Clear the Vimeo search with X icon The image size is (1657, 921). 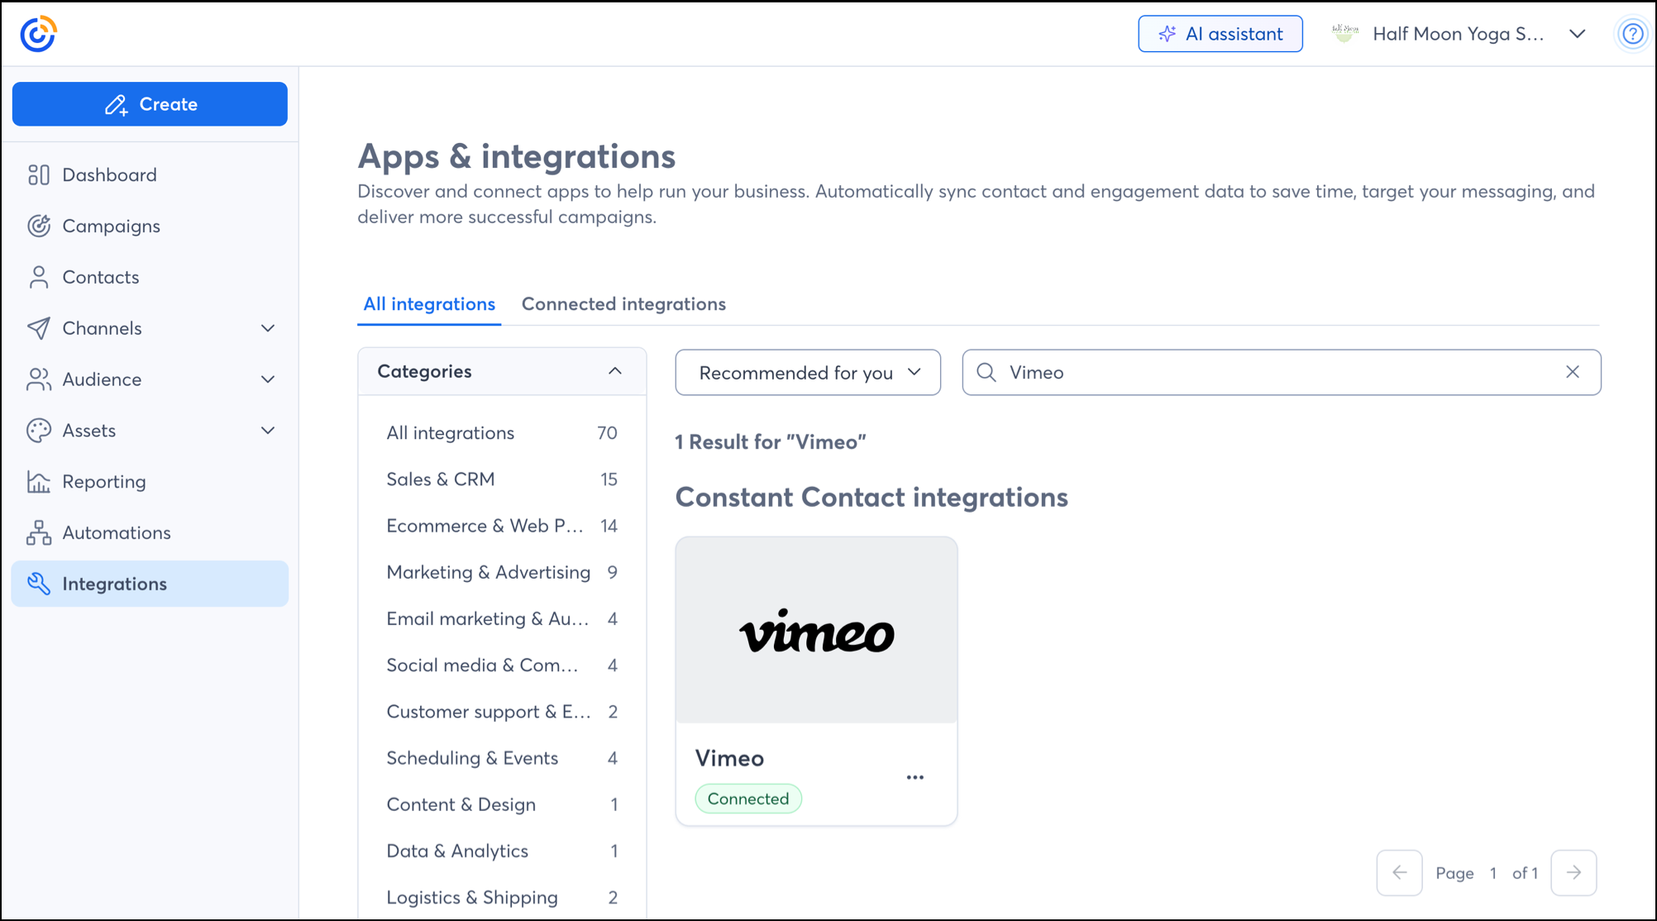point(1572,372)
